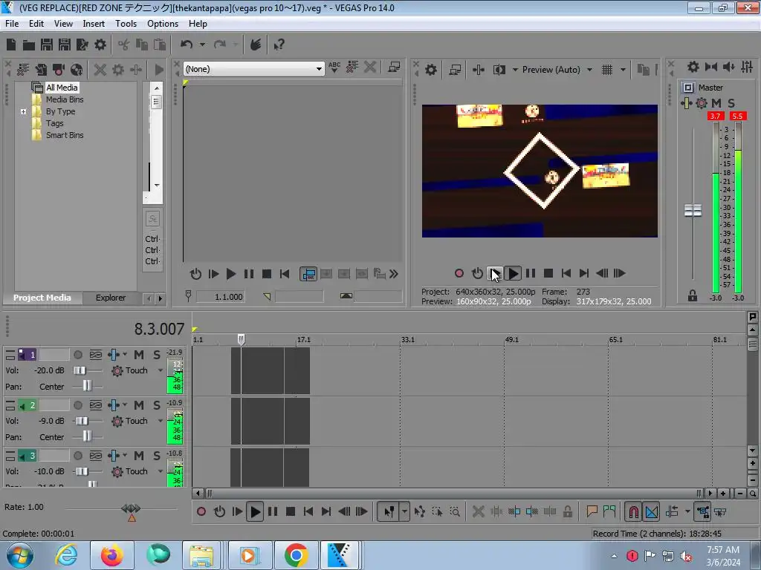Click the Overlays grid icon in preview

606,70
